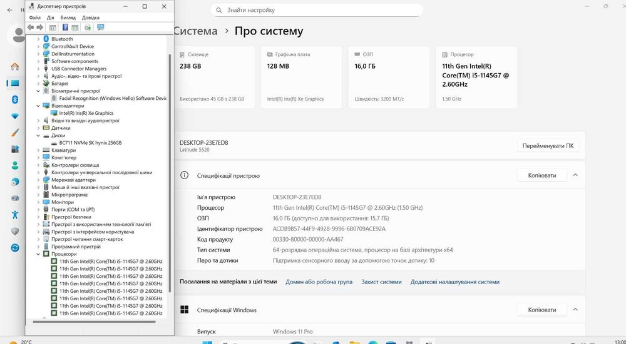Select Facial Recognition (Windows Hello) device
This screenshot has height=344, width=626.
(x=113, y=98)
